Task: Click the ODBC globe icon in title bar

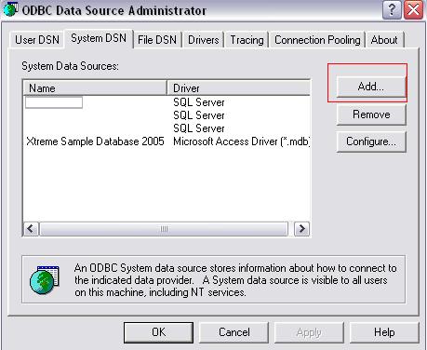Action: tap(9, 9)
